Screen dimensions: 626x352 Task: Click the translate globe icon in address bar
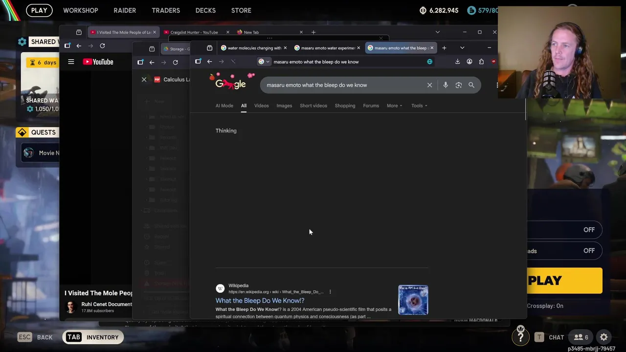(429, 62)
